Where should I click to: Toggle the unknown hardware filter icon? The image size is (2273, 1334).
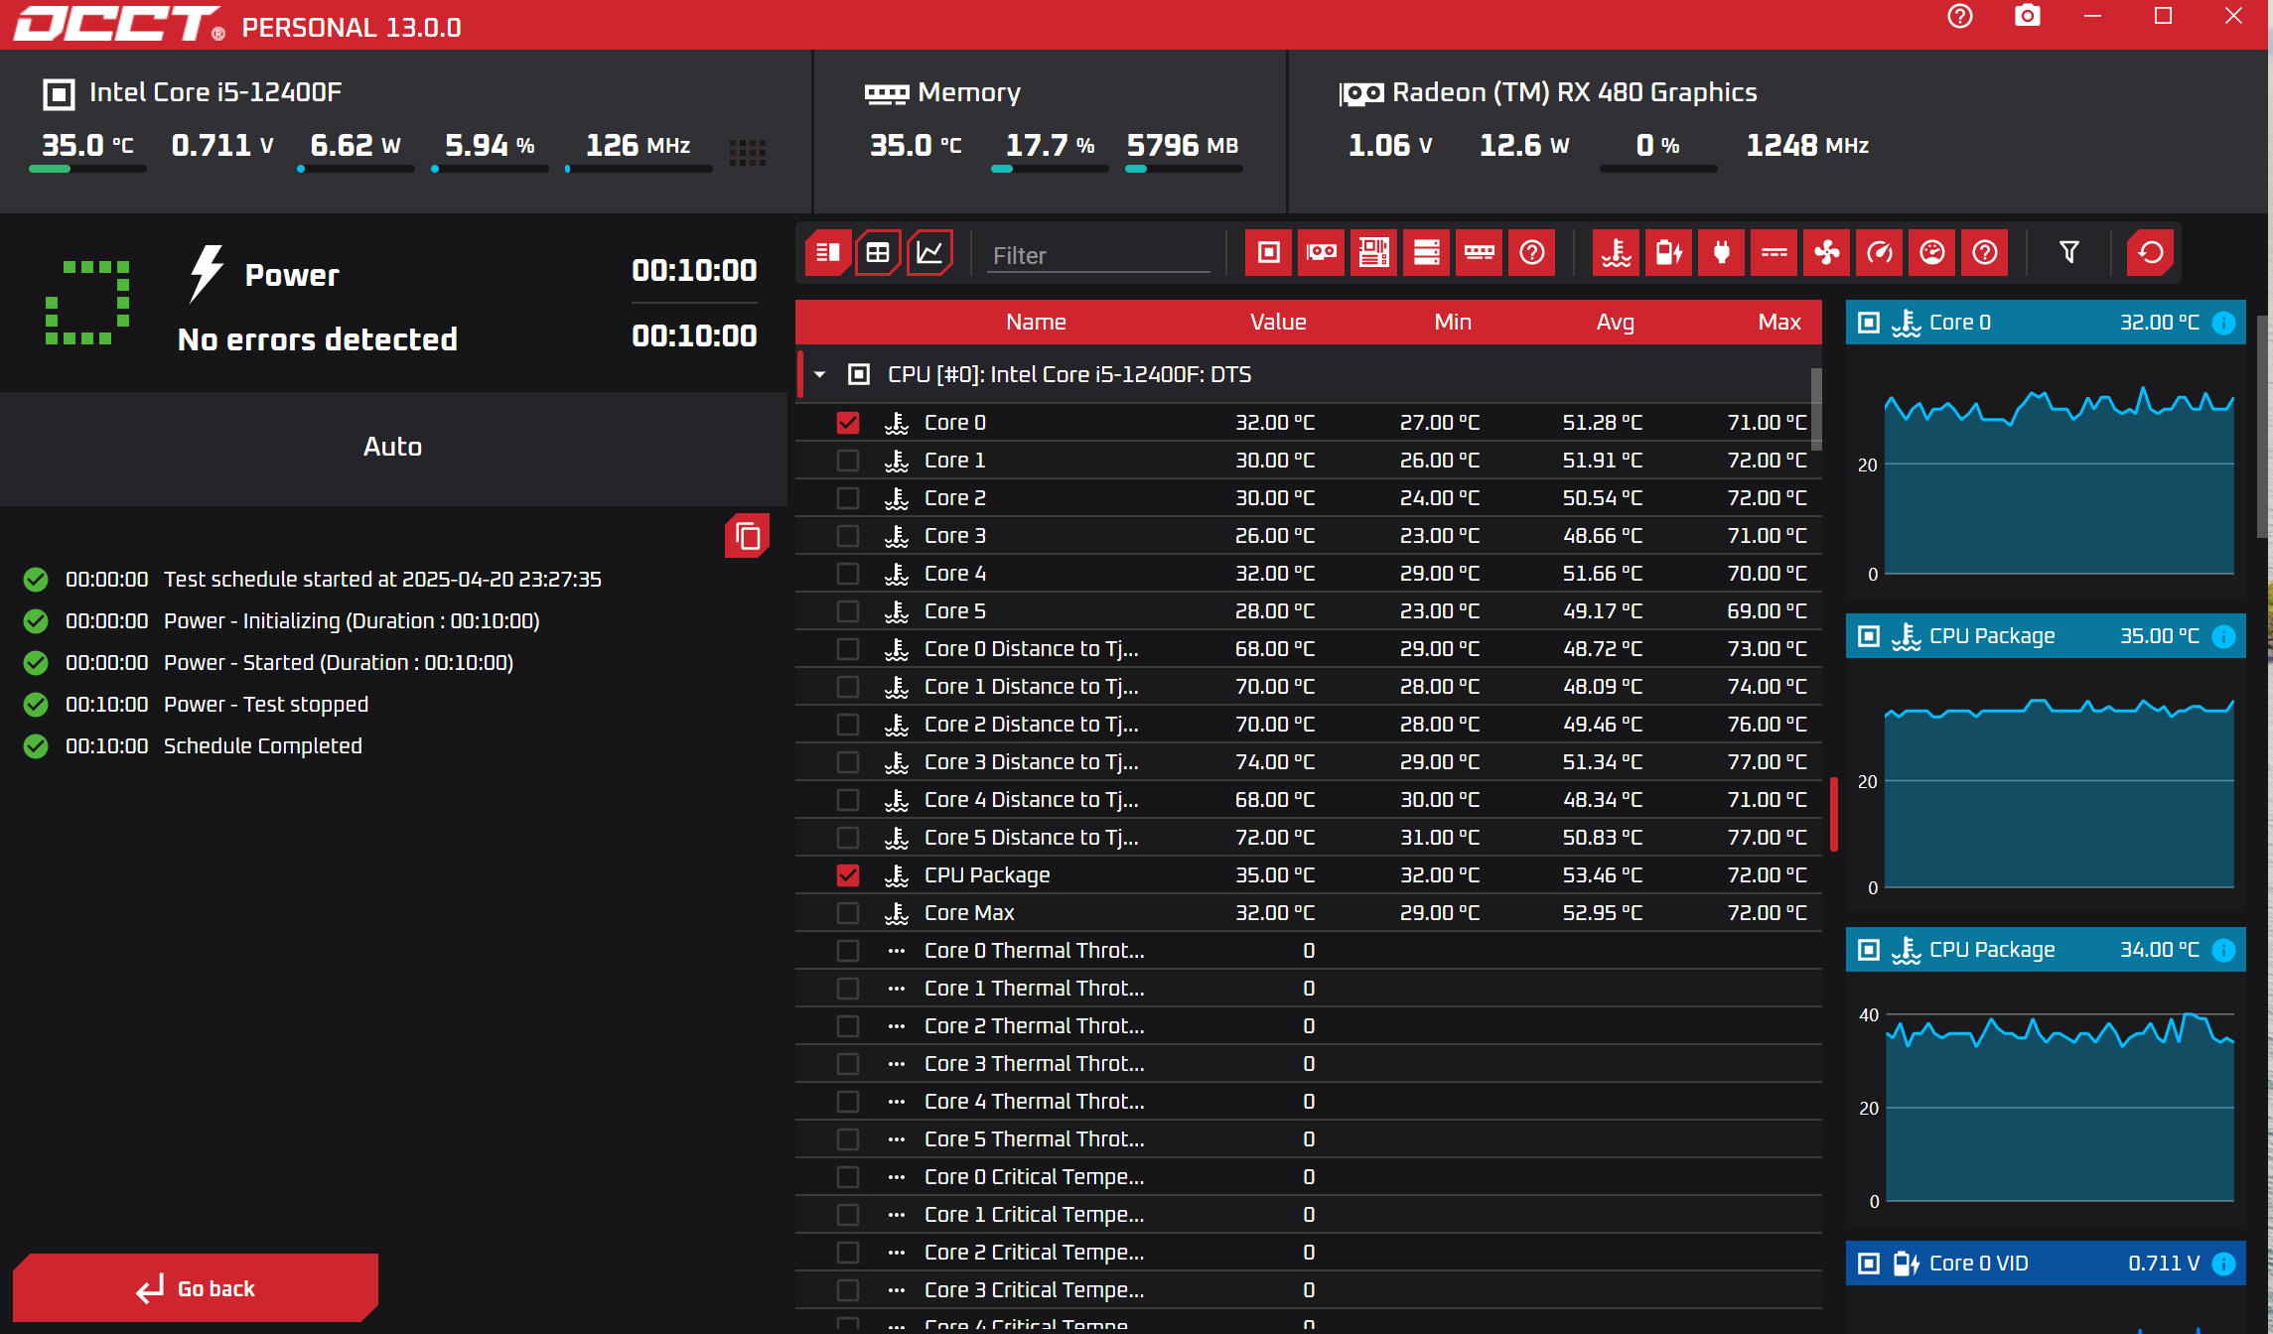click(1531, 252)
